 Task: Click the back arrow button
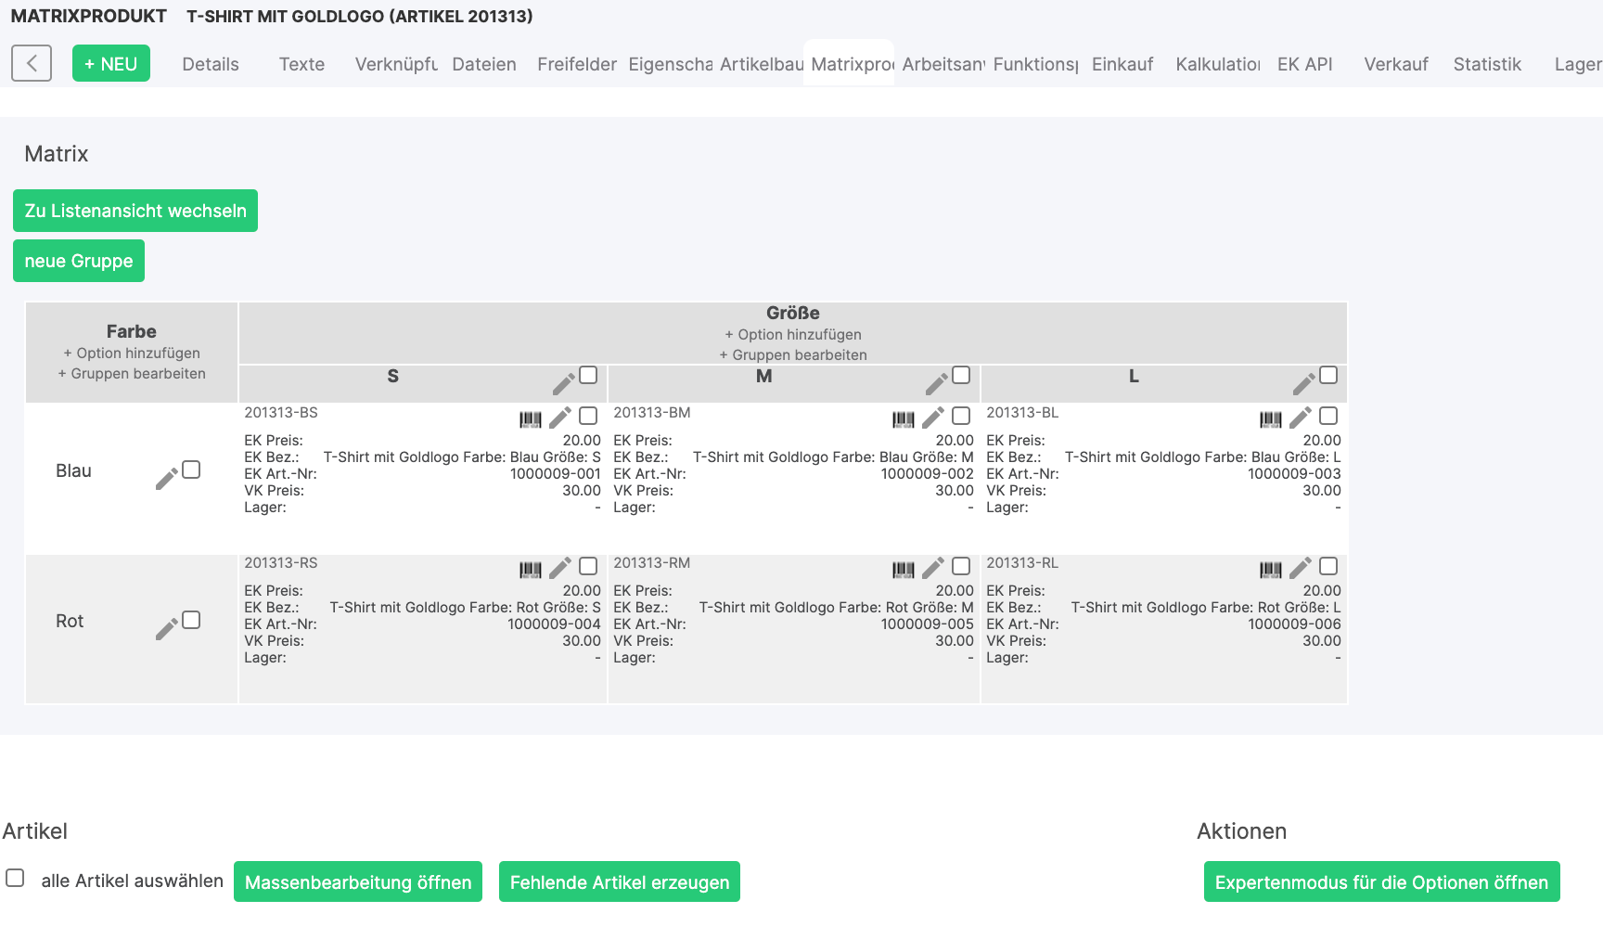[x=32, y=64]
